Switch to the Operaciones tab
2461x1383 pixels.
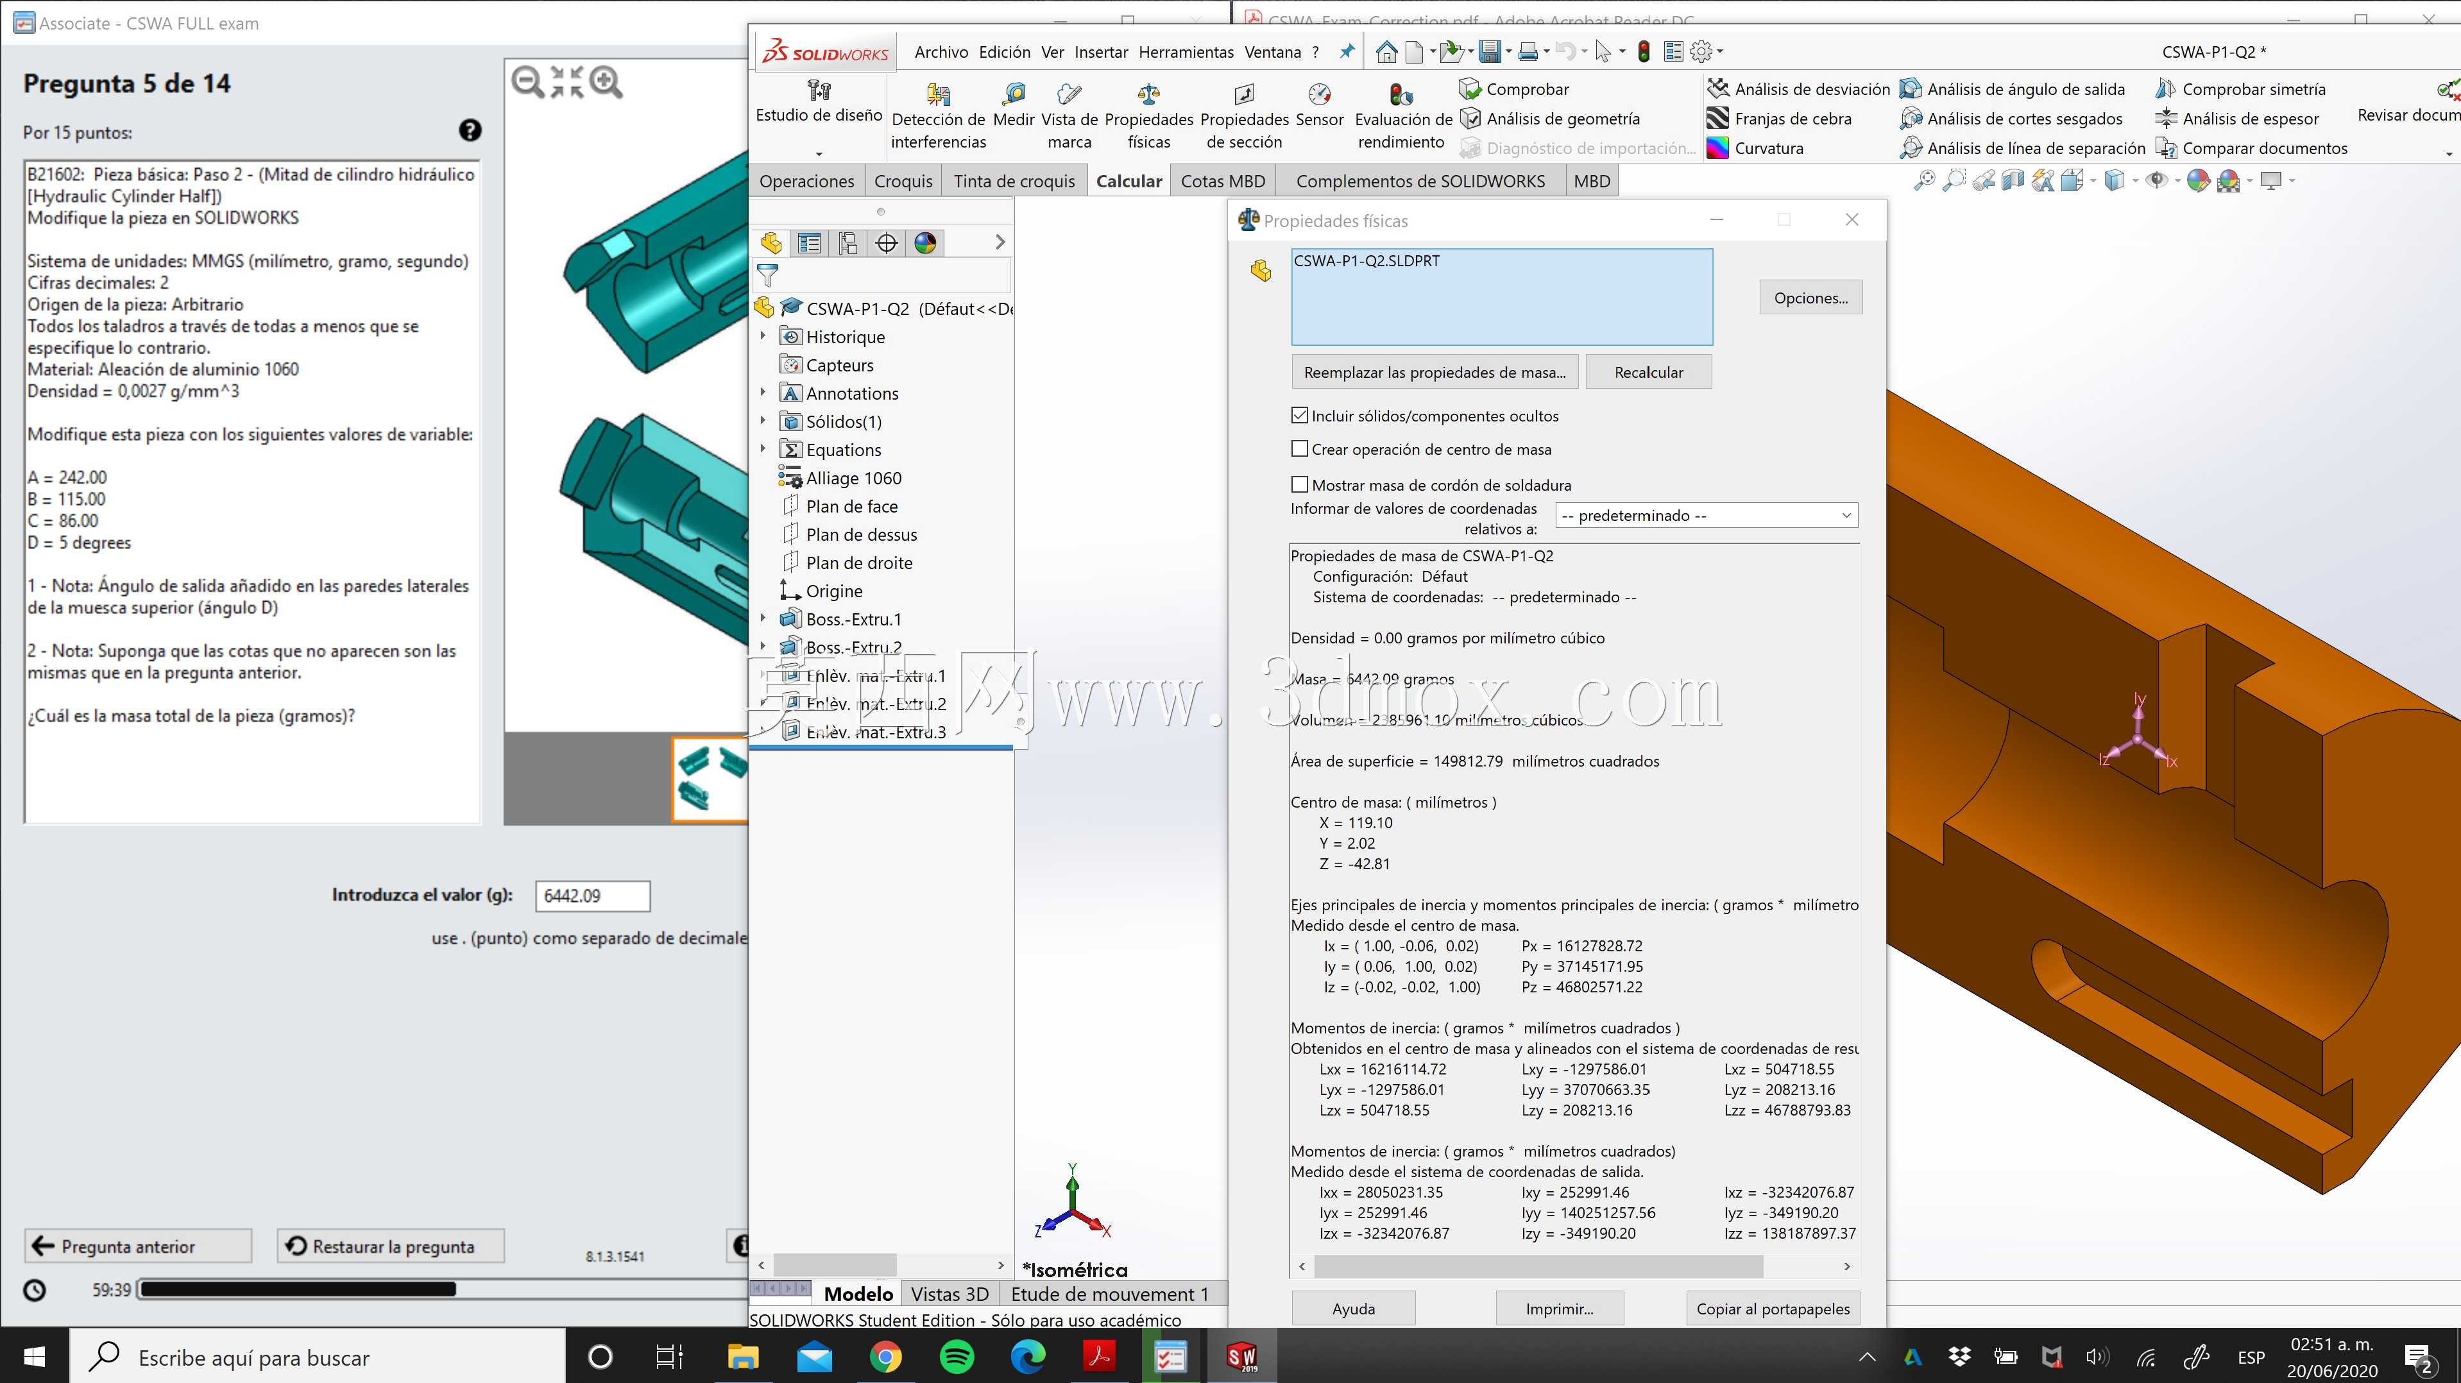click(806, 180)
